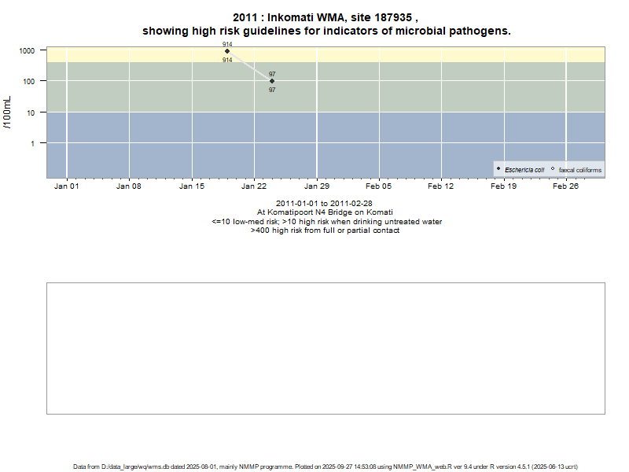
Task: Click inside the empty lower panel box
Action: click(326, 348)
